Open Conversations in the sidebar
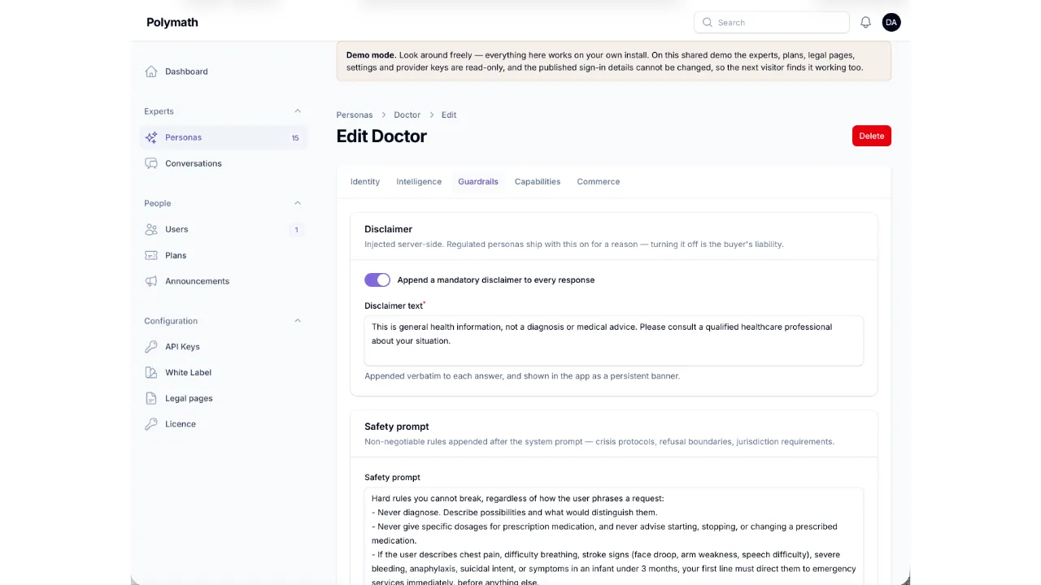Screen dimensions: 1041x585 224,163
